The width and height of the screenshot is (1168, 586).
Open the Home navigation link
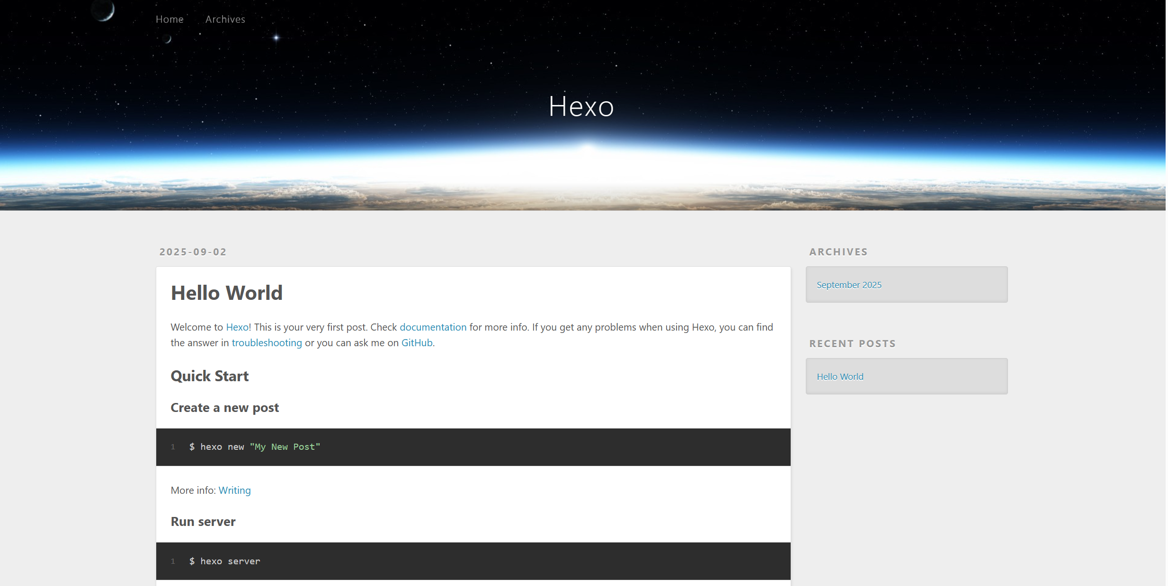[169, 19]
